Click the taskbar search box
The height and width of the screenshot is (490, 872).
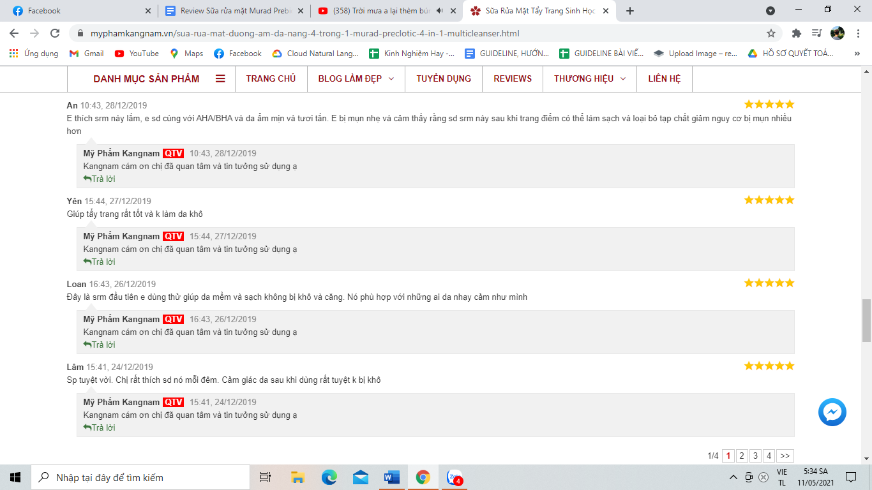click(140, 477)
